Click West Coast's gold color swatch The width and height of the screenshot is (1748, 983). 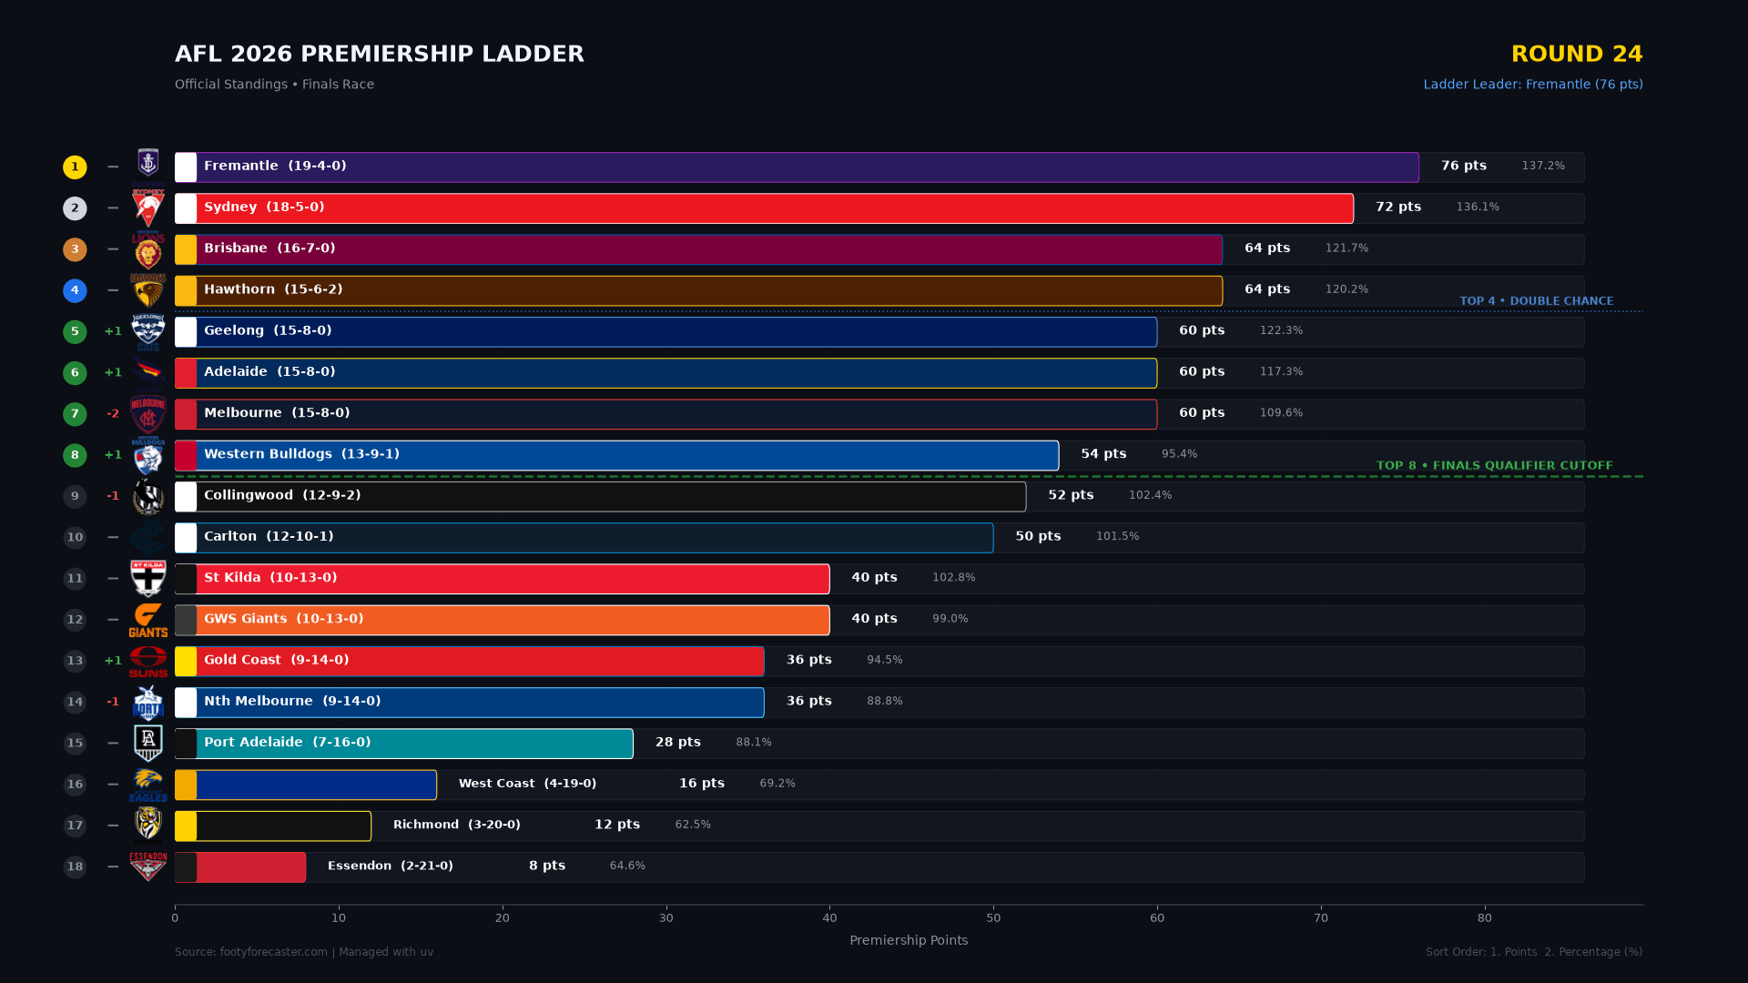[x=186, y=785]
